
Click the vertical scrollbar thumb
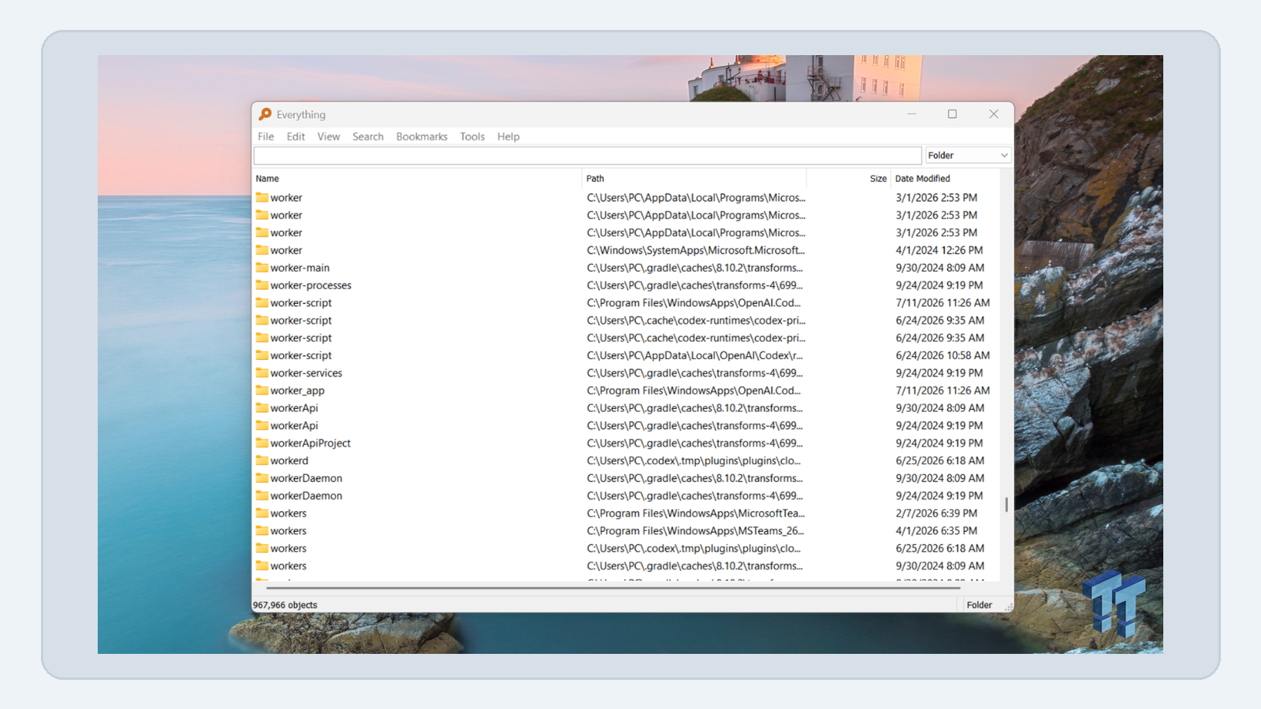[x=1006, y=504]
